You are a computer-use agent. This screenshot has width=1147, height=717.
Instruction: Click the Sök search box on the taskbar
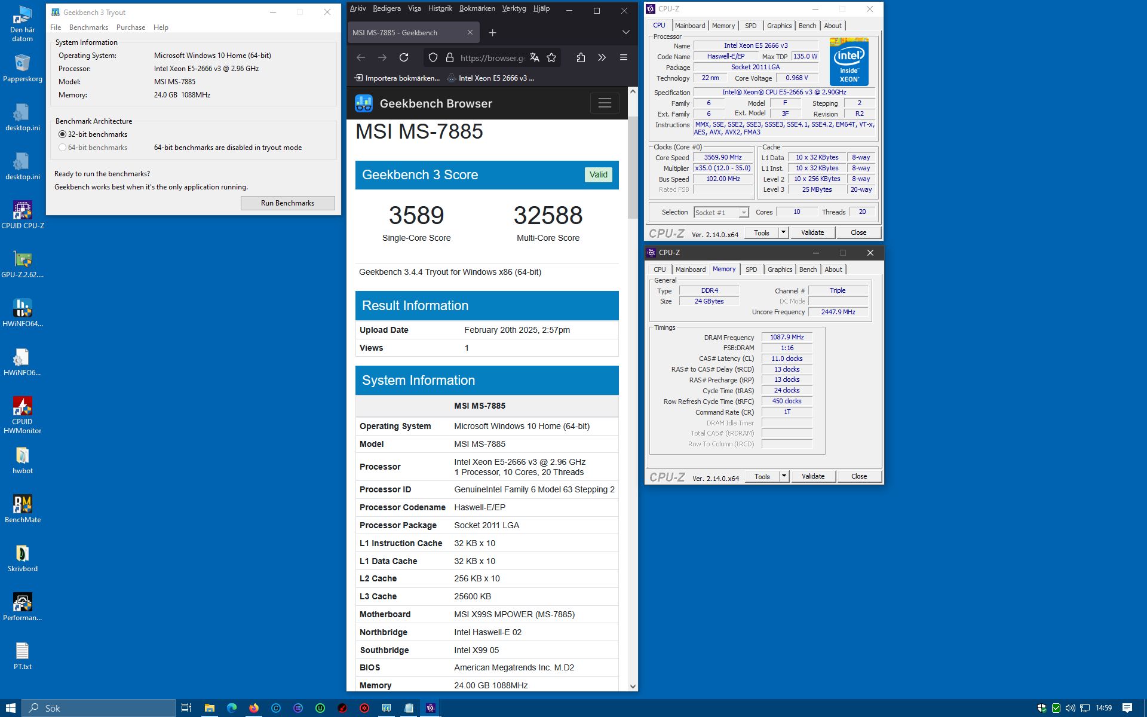coord(99,708)
